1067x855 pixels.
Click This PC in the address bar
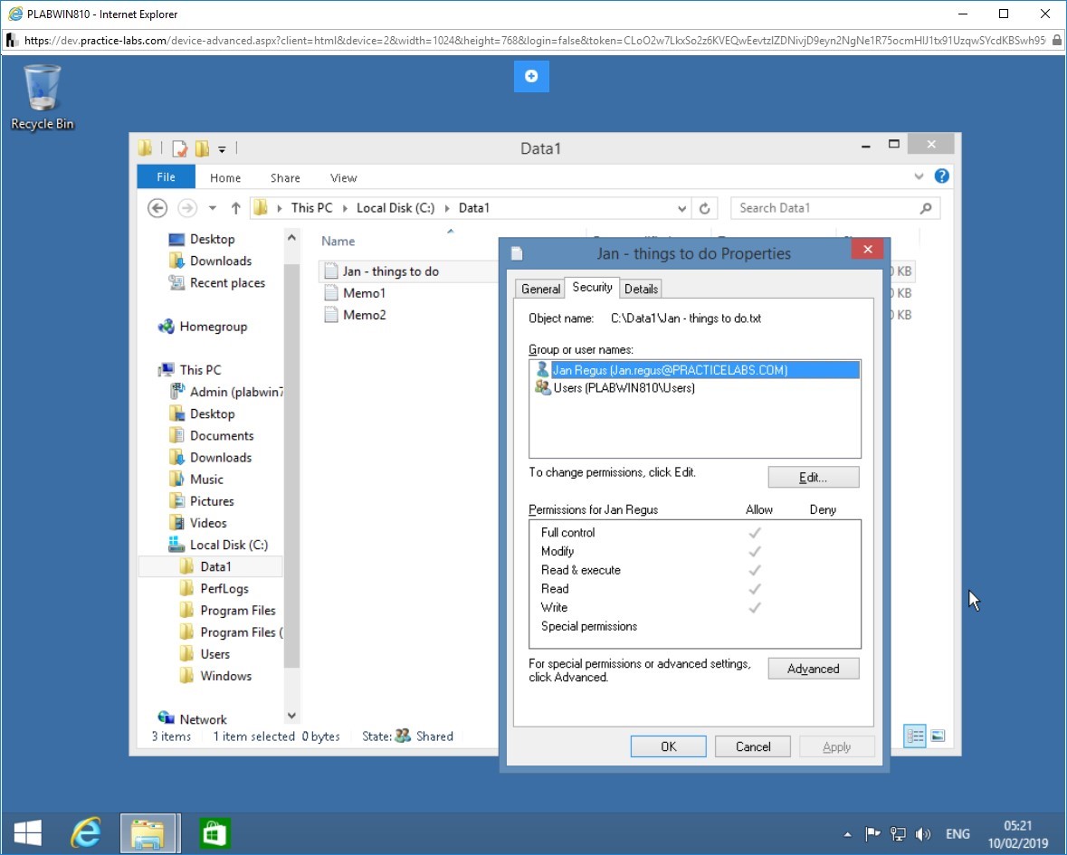311,208
